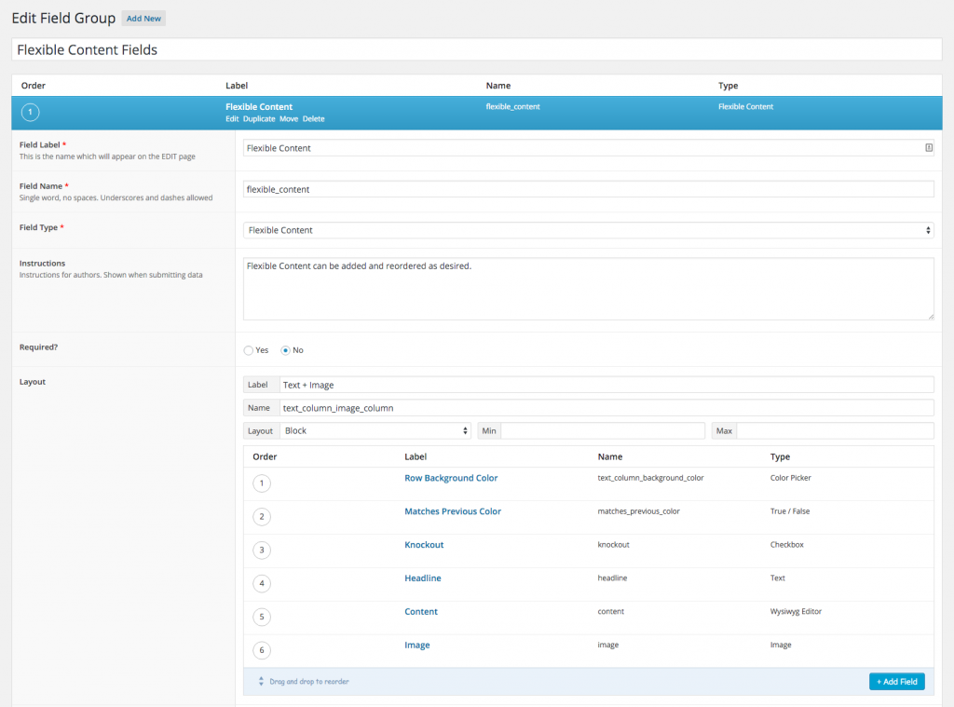954x707 pixels.
Task: Open the Content sub field
Action: tap(421, 612)
